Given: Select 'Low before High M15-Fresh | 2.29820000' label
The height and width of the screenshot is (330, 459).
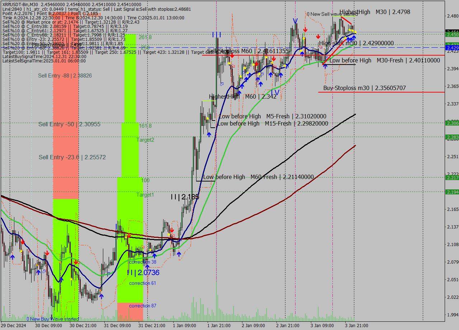Looking at the screenshot, I should pyautogui.click(x=273, y=123).
